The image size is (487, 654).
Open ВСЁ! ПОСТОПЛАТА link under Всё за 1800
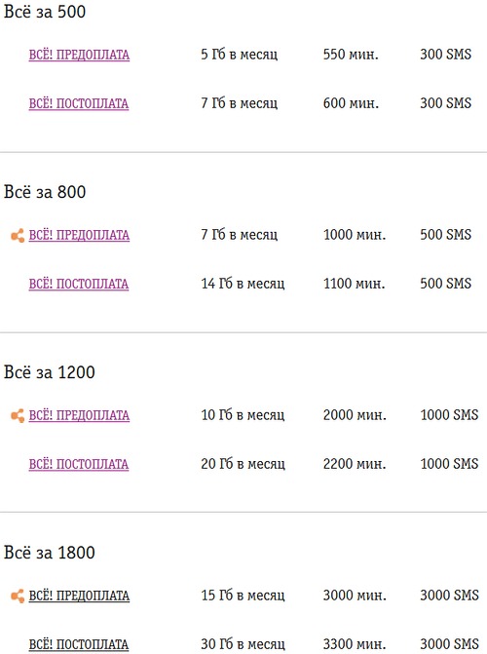pos(79,644)
